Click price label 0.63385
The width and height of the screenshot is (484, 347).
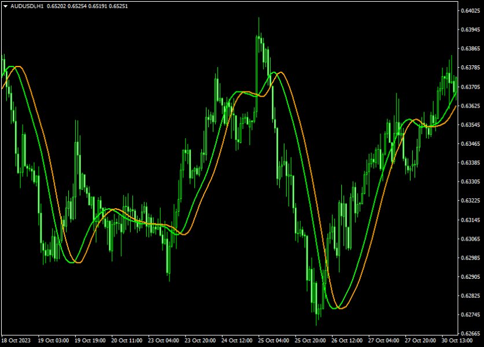[471, 163]
